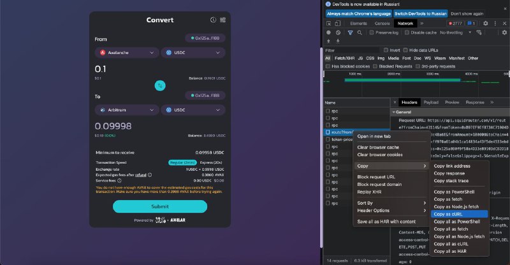Open network conditions wifi icon
Viewport: 510px width, 265px height.
click(479, 32)
